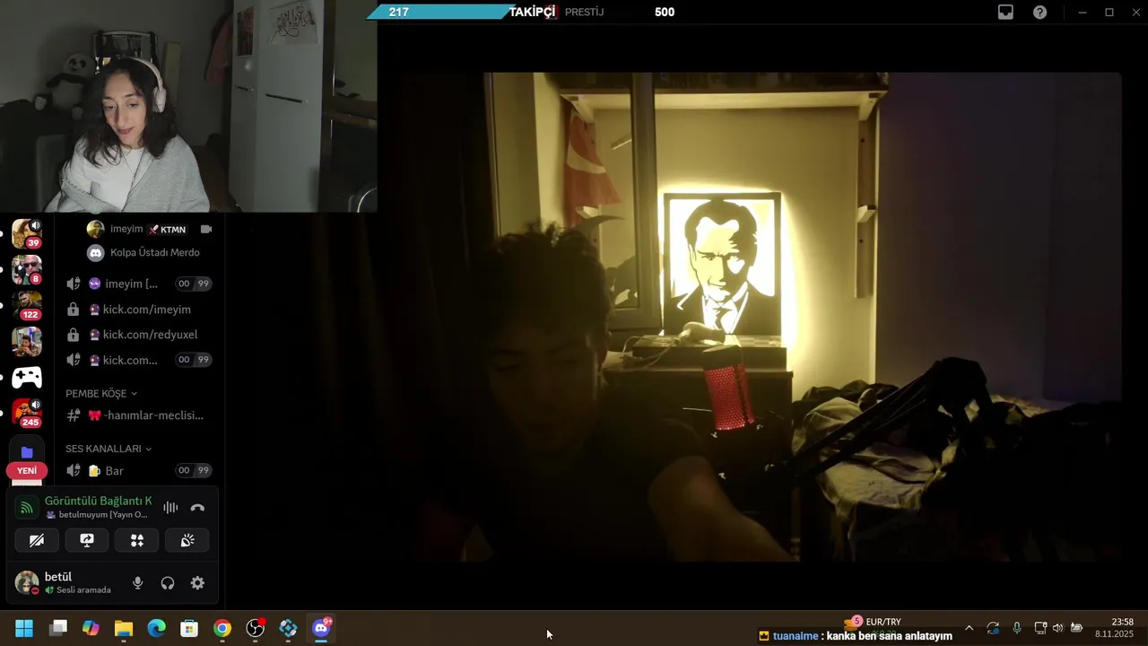The image size is (1148, 646).
Task: Open the blue hexagon taskbar app
Action: point(288,628)
